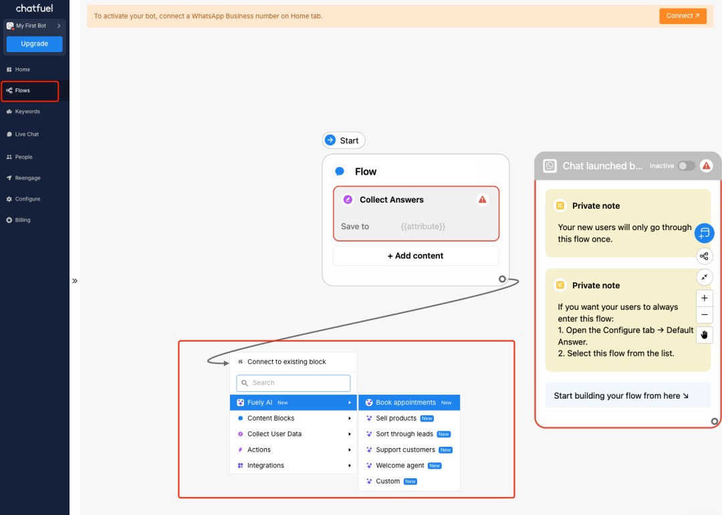The height and width of the screenshot is (515, 722).
Task: Click the Start arrow icon
Action: coord(330,140)
